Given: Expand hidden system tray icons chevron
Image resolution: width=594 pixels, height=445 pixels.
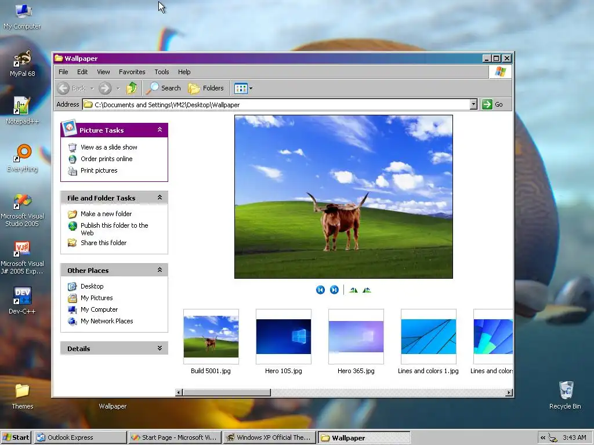Looking at the screenshot, I should [x=543, y=438].
